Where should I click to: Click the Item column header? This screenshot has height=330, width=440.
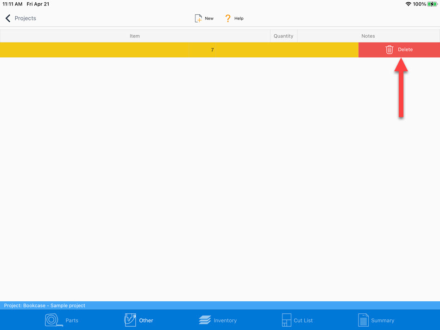(135, 36)
